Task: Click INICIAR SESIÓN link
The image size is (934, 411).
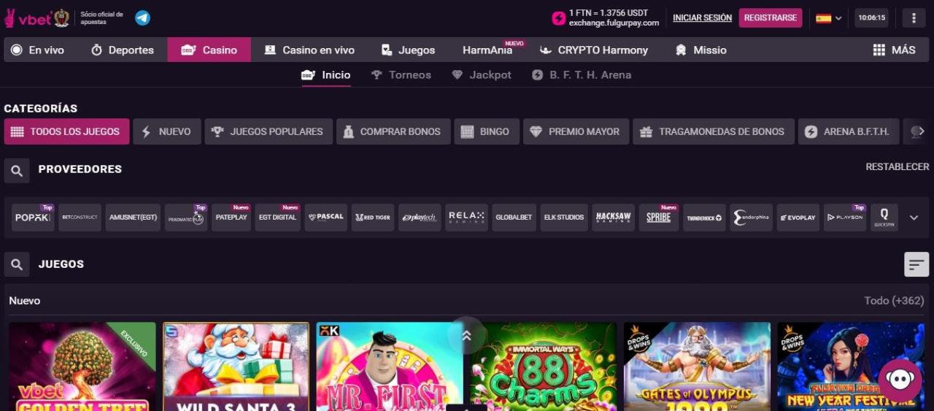Action: (x=702, y=18)
